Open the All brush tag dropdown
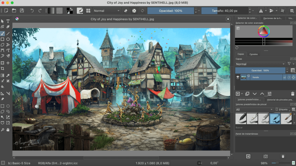Viewport: 296px width, 166px height. [254, 110]
